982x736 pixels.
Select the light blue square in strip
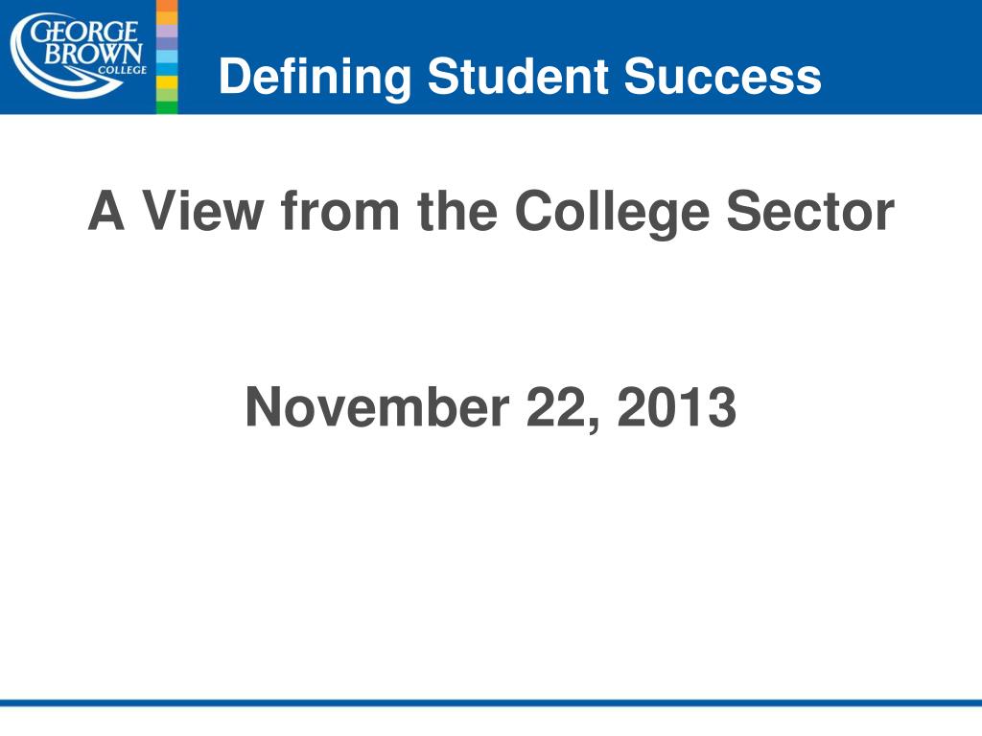[167, 57]
